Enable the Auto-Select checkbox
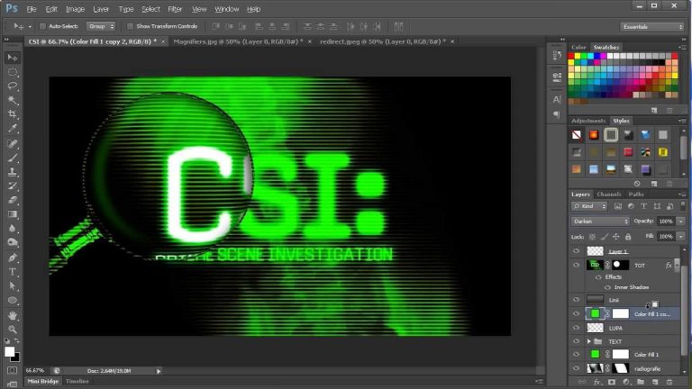This screenshot has width=692, height=389. click(43, 26)
